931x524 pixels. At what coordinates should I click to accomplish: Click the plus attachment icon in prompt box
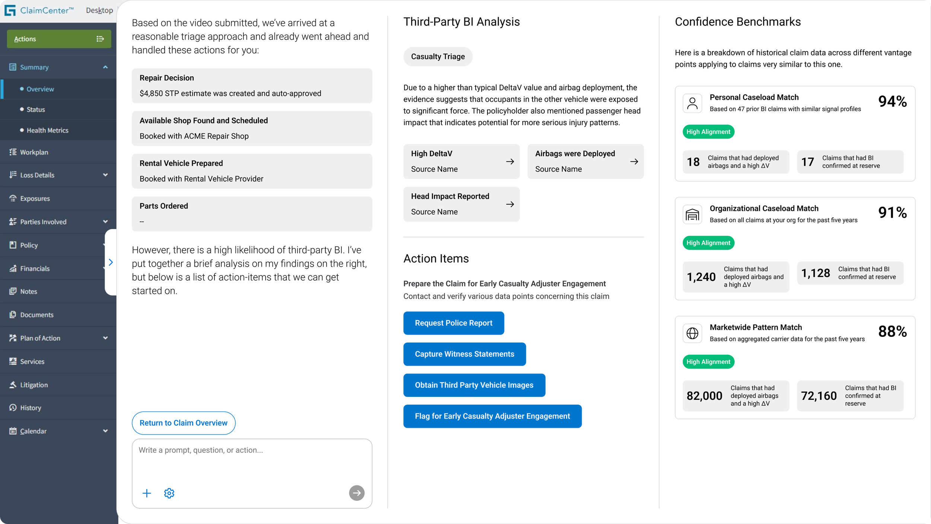tap(147, 493)
